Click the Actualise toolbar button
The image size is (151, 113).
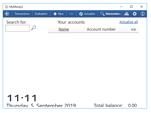pyautogui.click(x=87, y=14)
